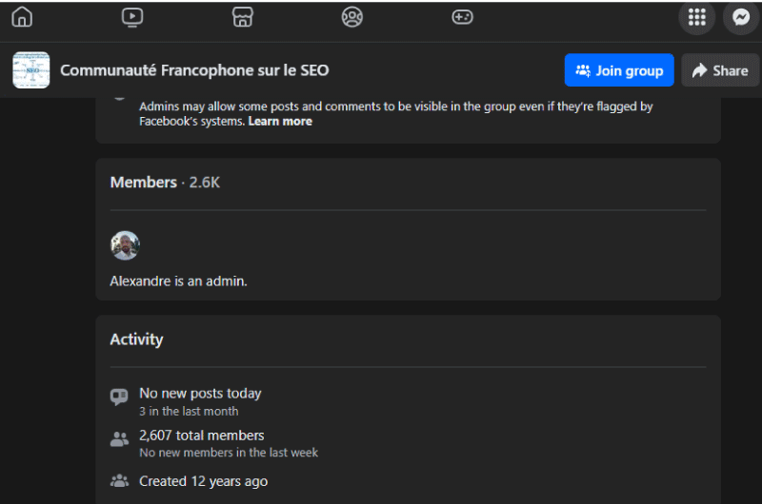Click the Share button
Image resolution: width=762 pixels, height=504 pixels.
tap(720, 70)
